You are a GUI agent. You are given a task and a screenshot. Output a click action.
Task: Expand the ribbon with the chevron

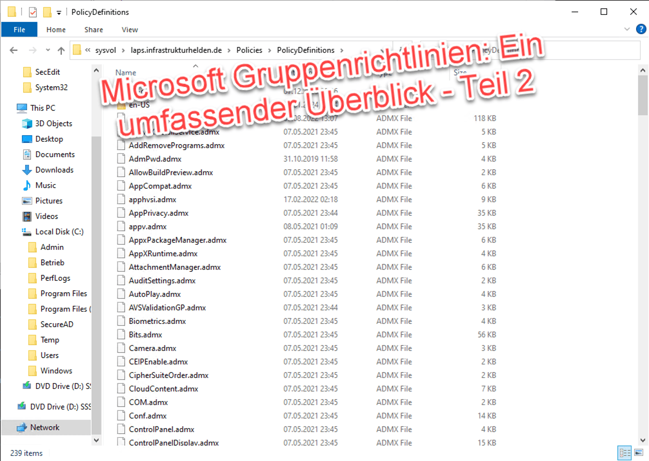coord(627,30)
